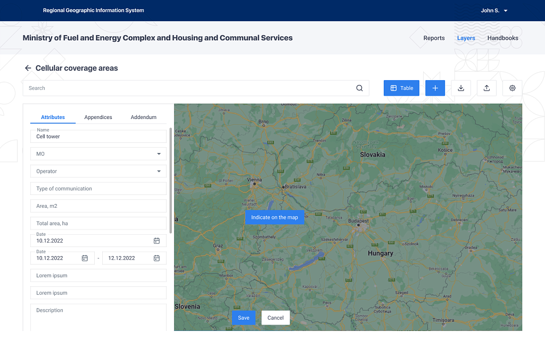Click Vienna on the map

click(x=254, y=180)
